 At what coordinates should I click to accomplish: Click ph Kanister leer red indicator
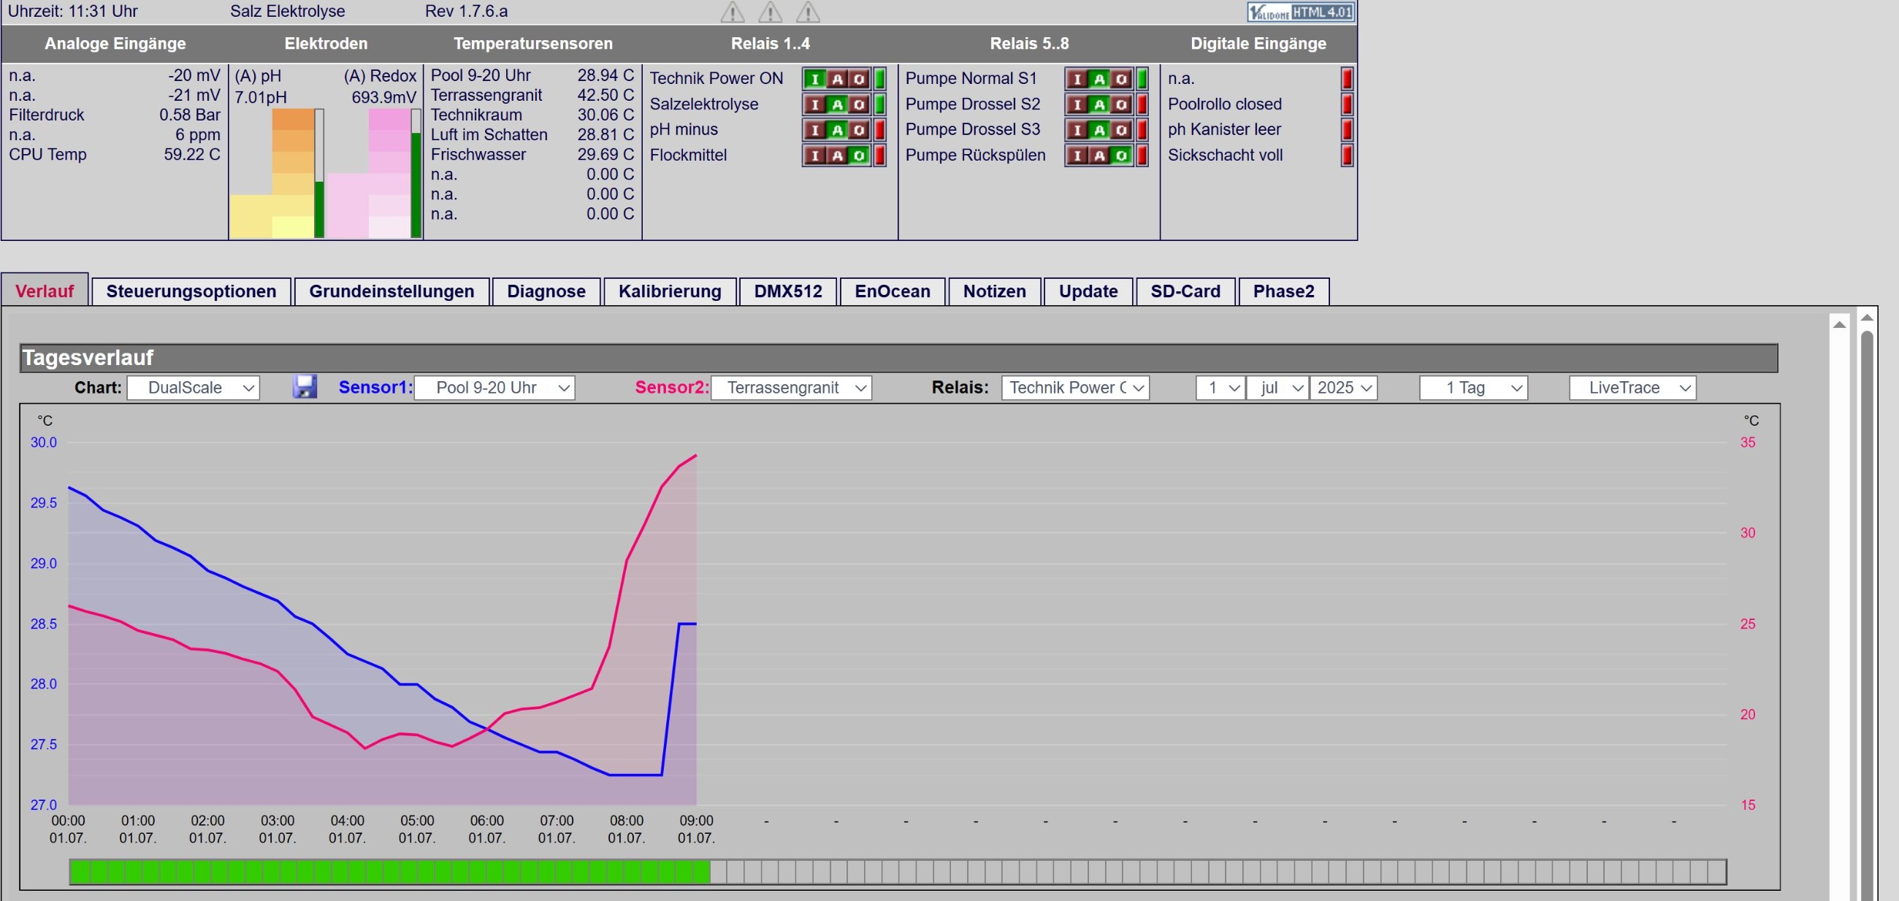[x=1347, y=131]
